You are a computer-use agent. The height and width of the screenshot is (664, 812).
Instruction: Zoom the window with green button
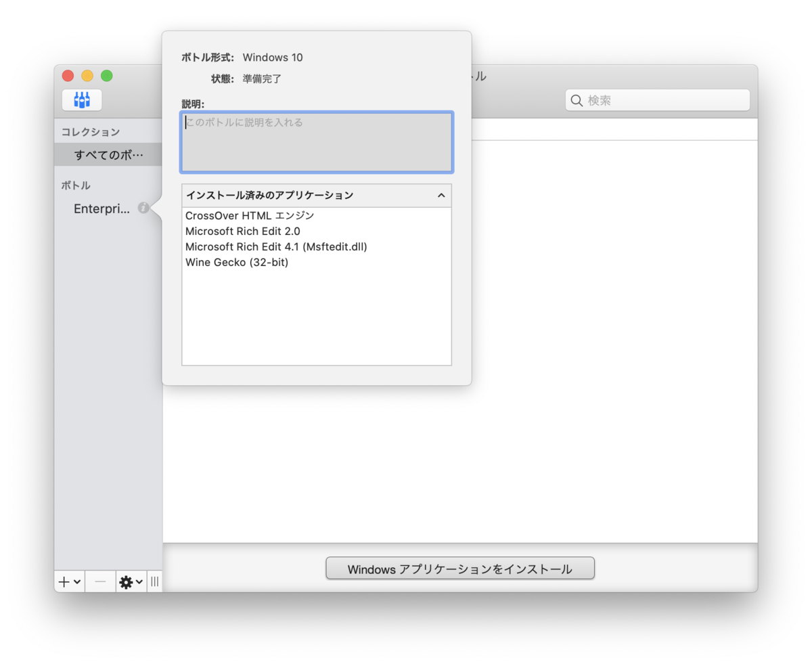[x=107, y=76]
